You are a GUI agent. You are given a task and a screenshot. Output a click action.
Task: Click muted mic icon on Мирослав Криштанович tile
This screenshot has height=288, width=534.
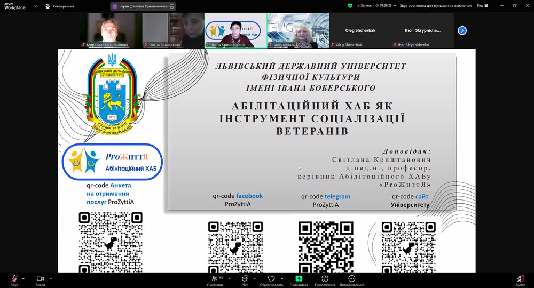[83, 45]
